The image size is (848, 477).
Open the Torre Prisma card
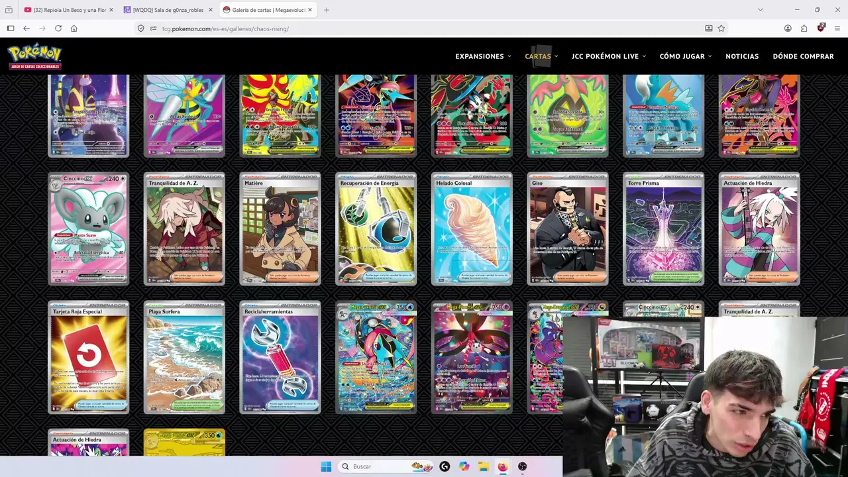(664, 229)
